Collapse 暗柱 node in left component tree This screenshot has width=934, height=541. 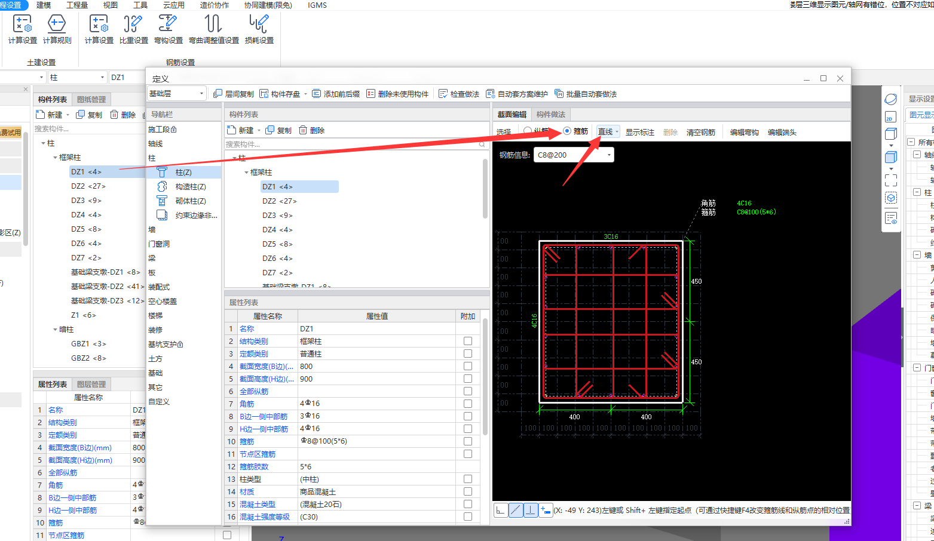tap(55, 329)
